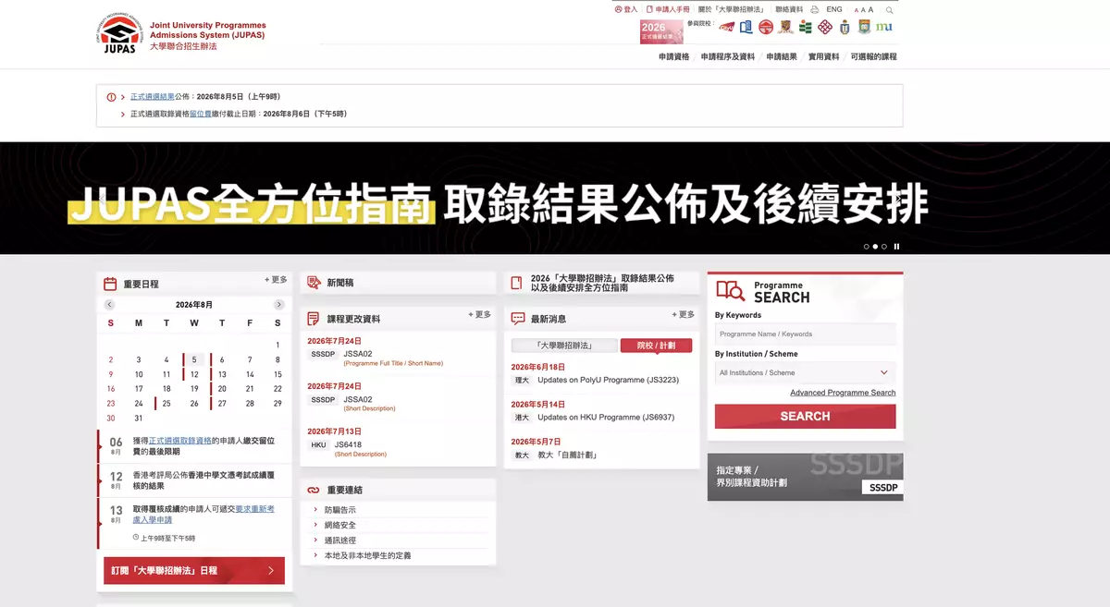Open the 申請結果 menu

(782, 56)
